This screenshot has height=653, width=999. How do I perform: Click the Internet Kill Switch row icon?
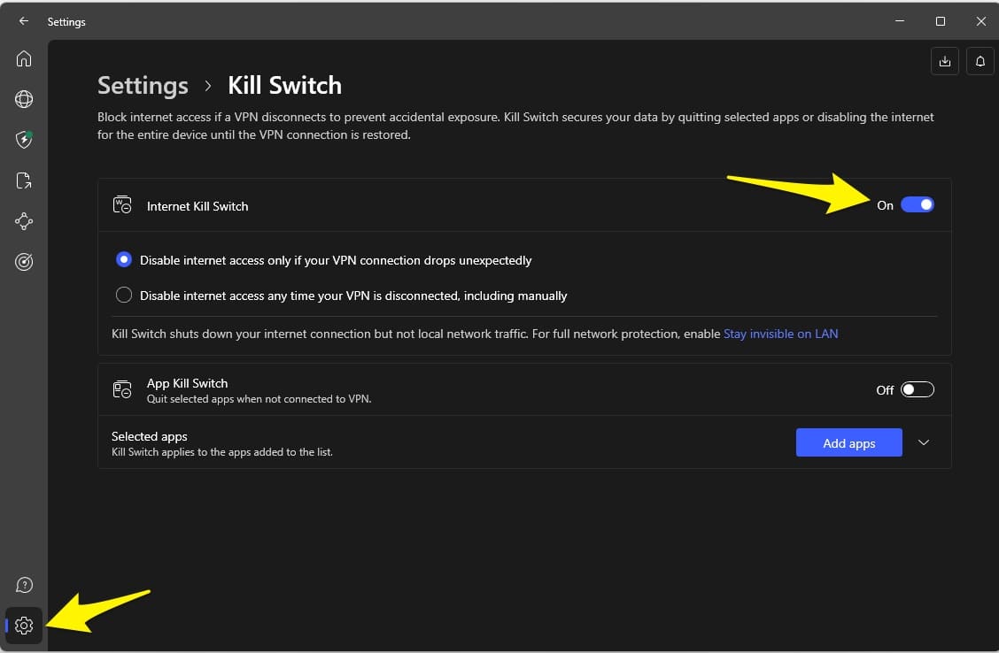click(121, 205)
